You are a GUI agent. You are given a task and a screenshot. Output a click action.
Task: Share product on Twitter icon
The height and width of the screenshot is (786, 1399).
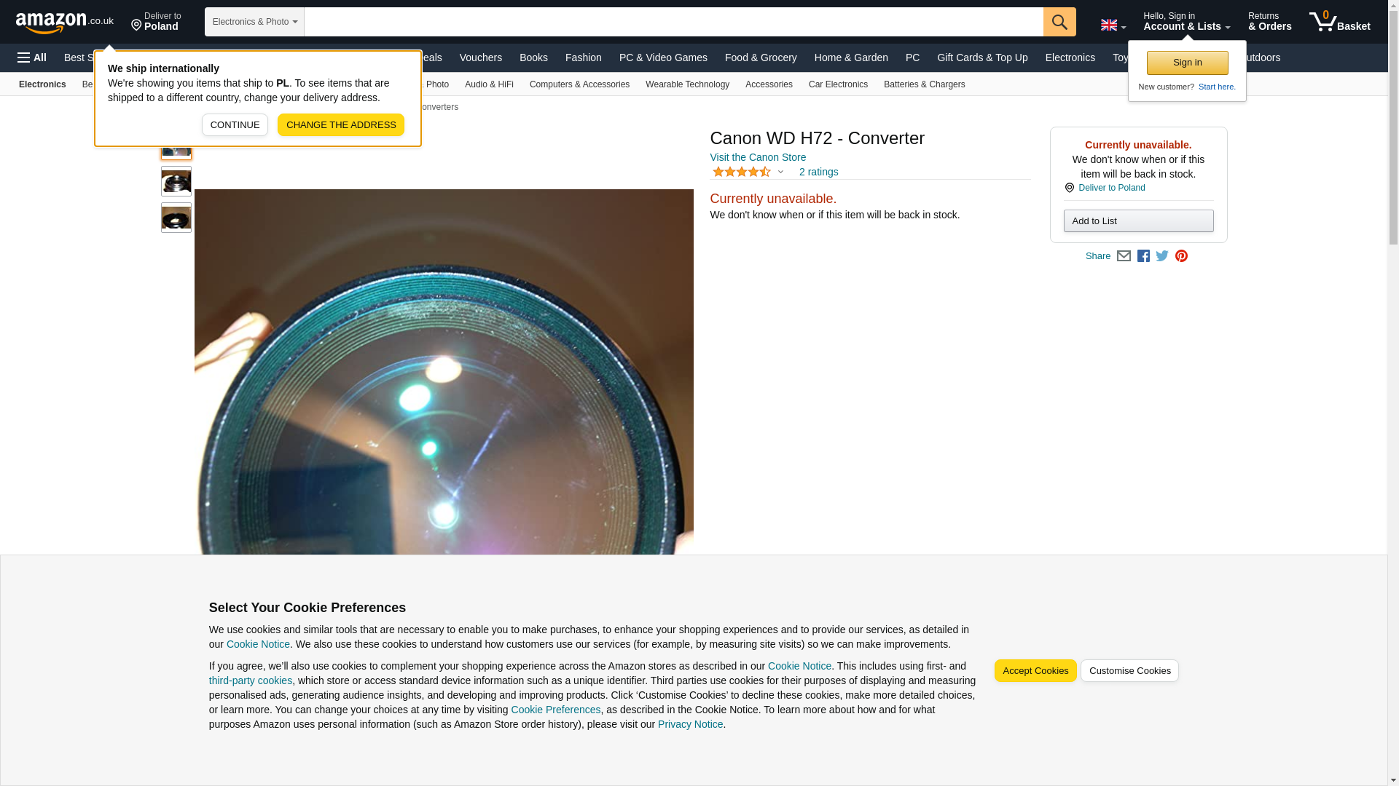(1162, 256)
